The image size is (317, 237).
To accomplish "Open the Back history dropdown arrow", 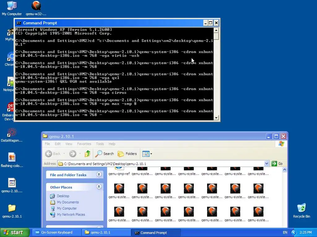I will [64, 154].
